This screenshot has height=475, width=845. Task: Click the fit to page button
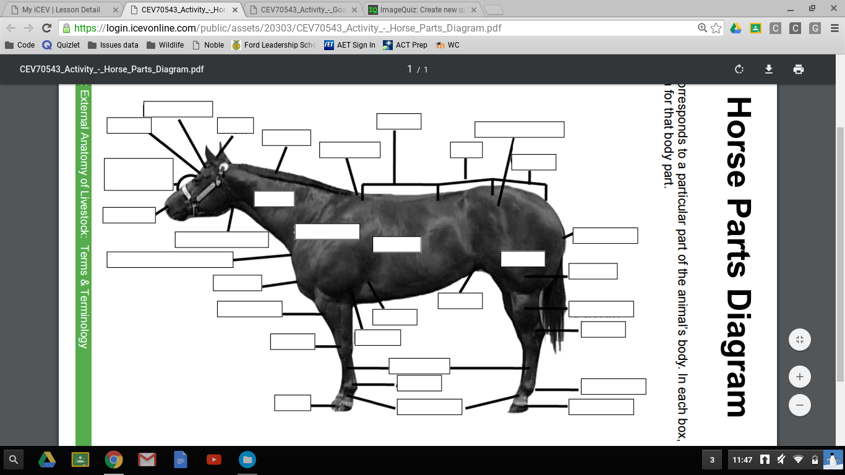click(800, 340)
